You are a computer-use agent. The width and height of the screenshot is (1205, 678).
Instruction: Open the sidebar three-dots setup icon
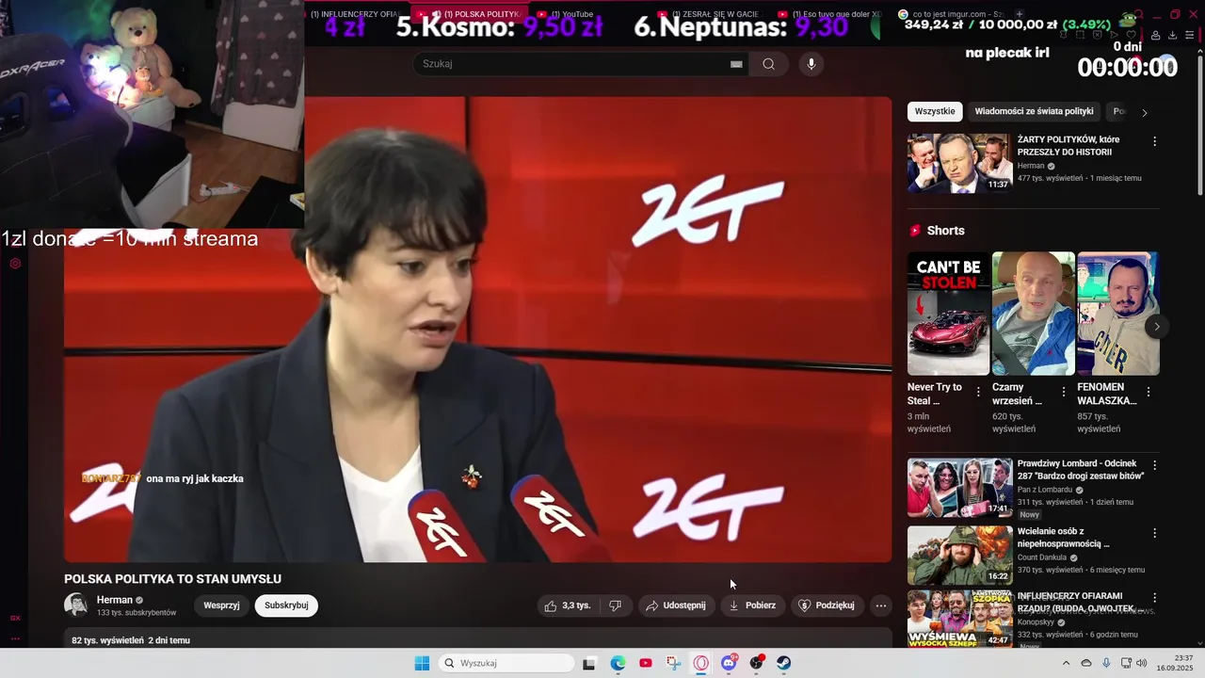click(x=15, y=638)
